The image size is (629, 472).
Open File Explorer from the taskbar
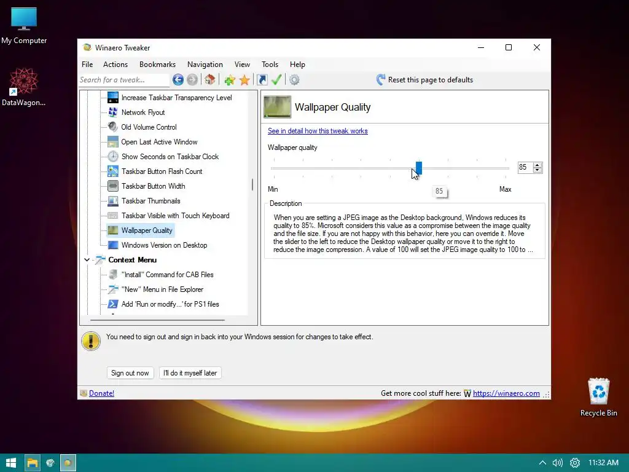pos(33,463)
